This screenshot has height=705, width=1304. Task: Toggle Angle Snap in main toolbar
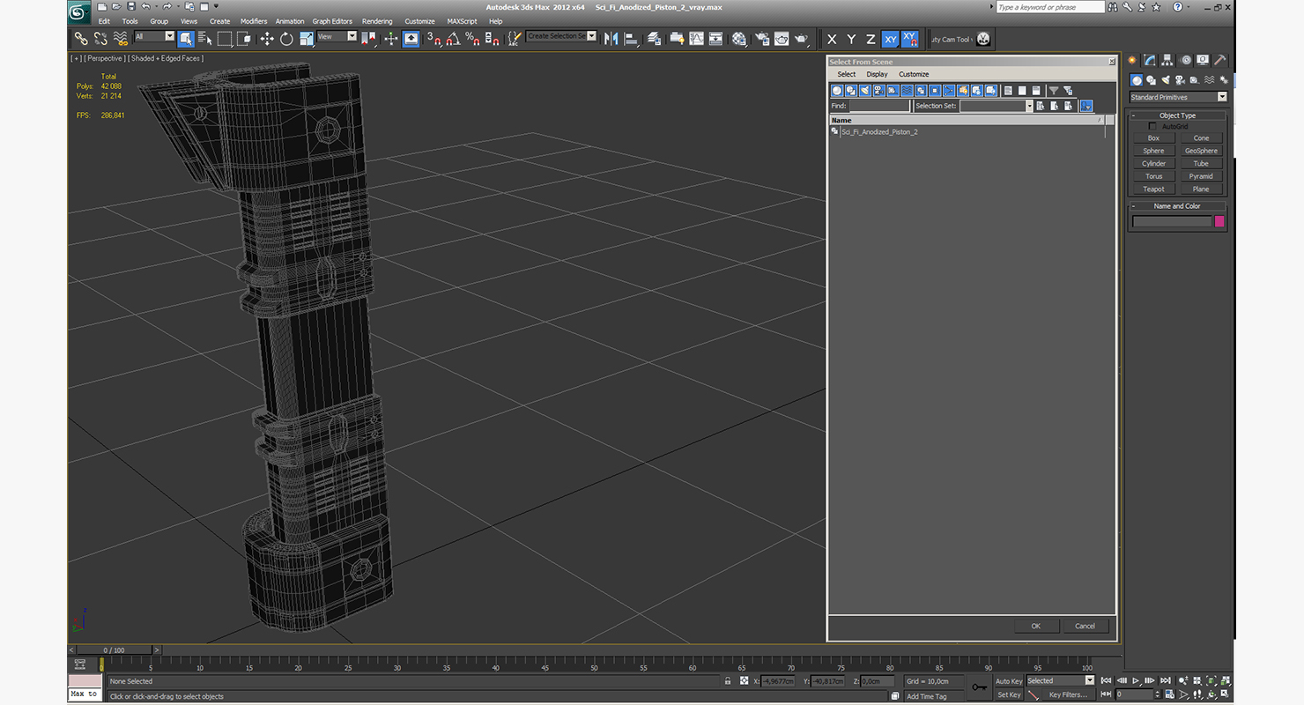click(x=453, y=39)
